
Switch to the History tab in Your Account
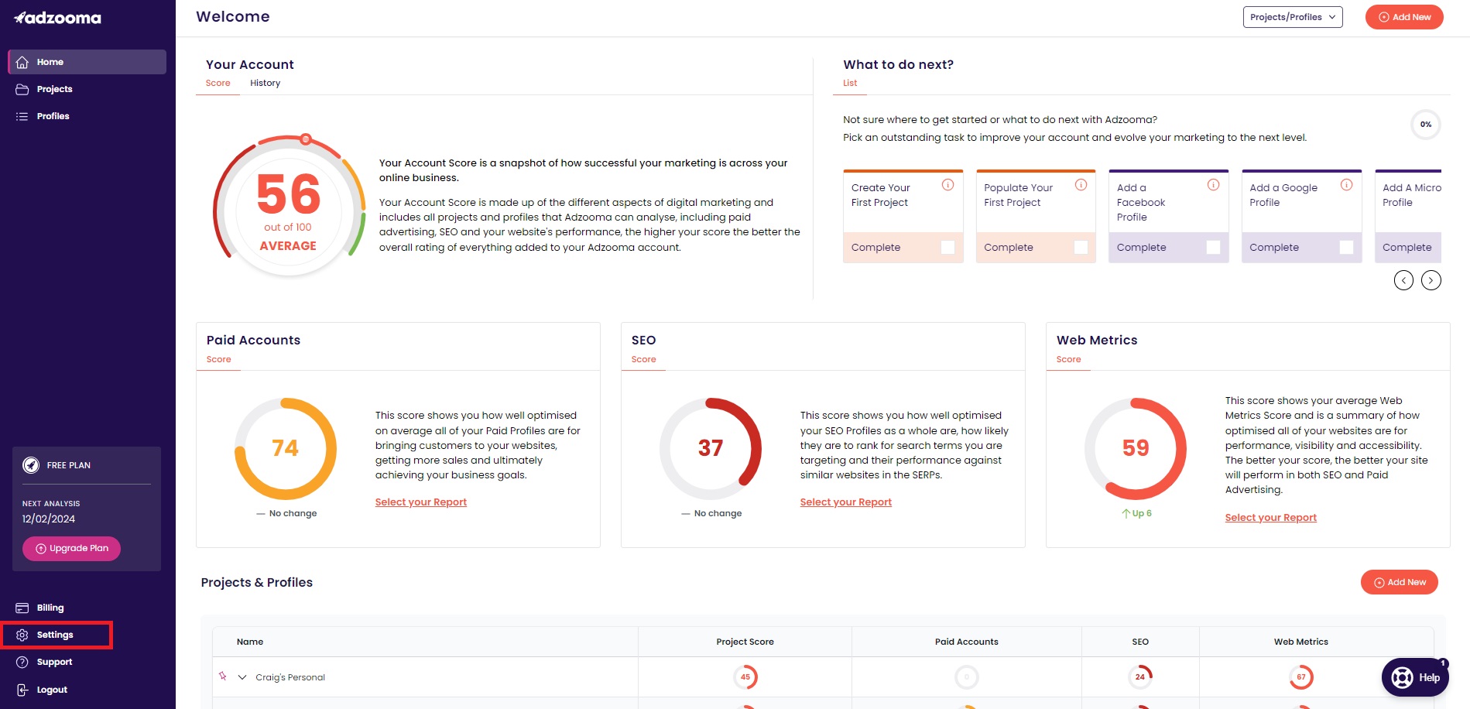tap(265, 83)
